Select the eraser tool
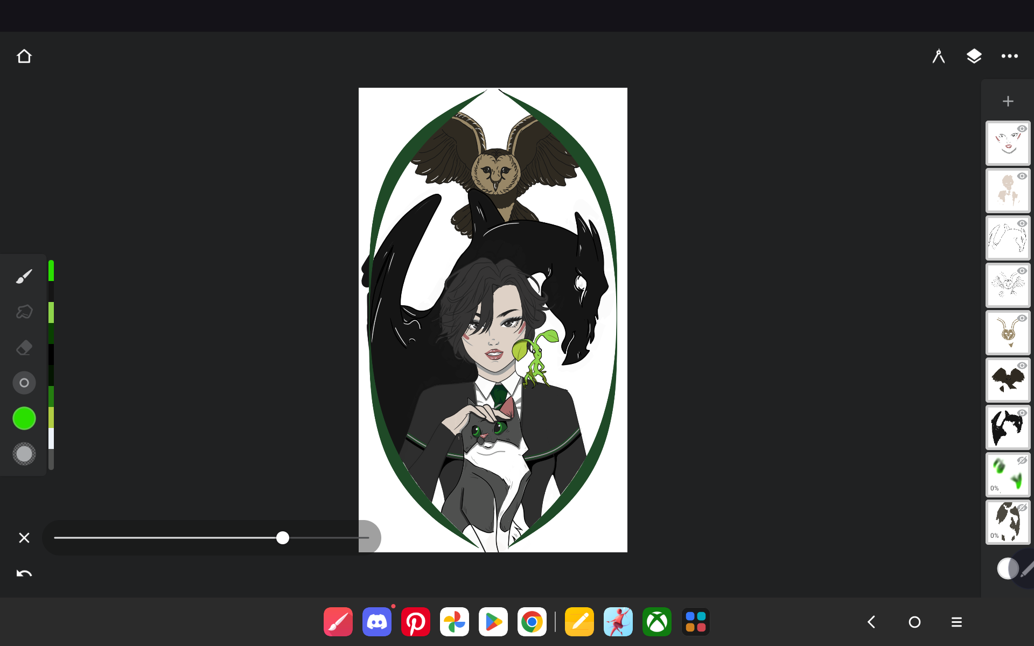The height and width of the screenshot is (646, 1034). point(24,347)
